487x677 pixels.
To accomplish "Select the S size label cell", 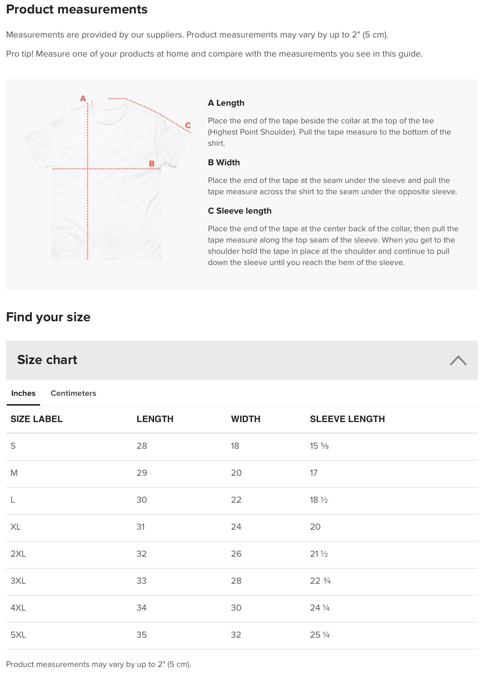I will tap(13, 446).
